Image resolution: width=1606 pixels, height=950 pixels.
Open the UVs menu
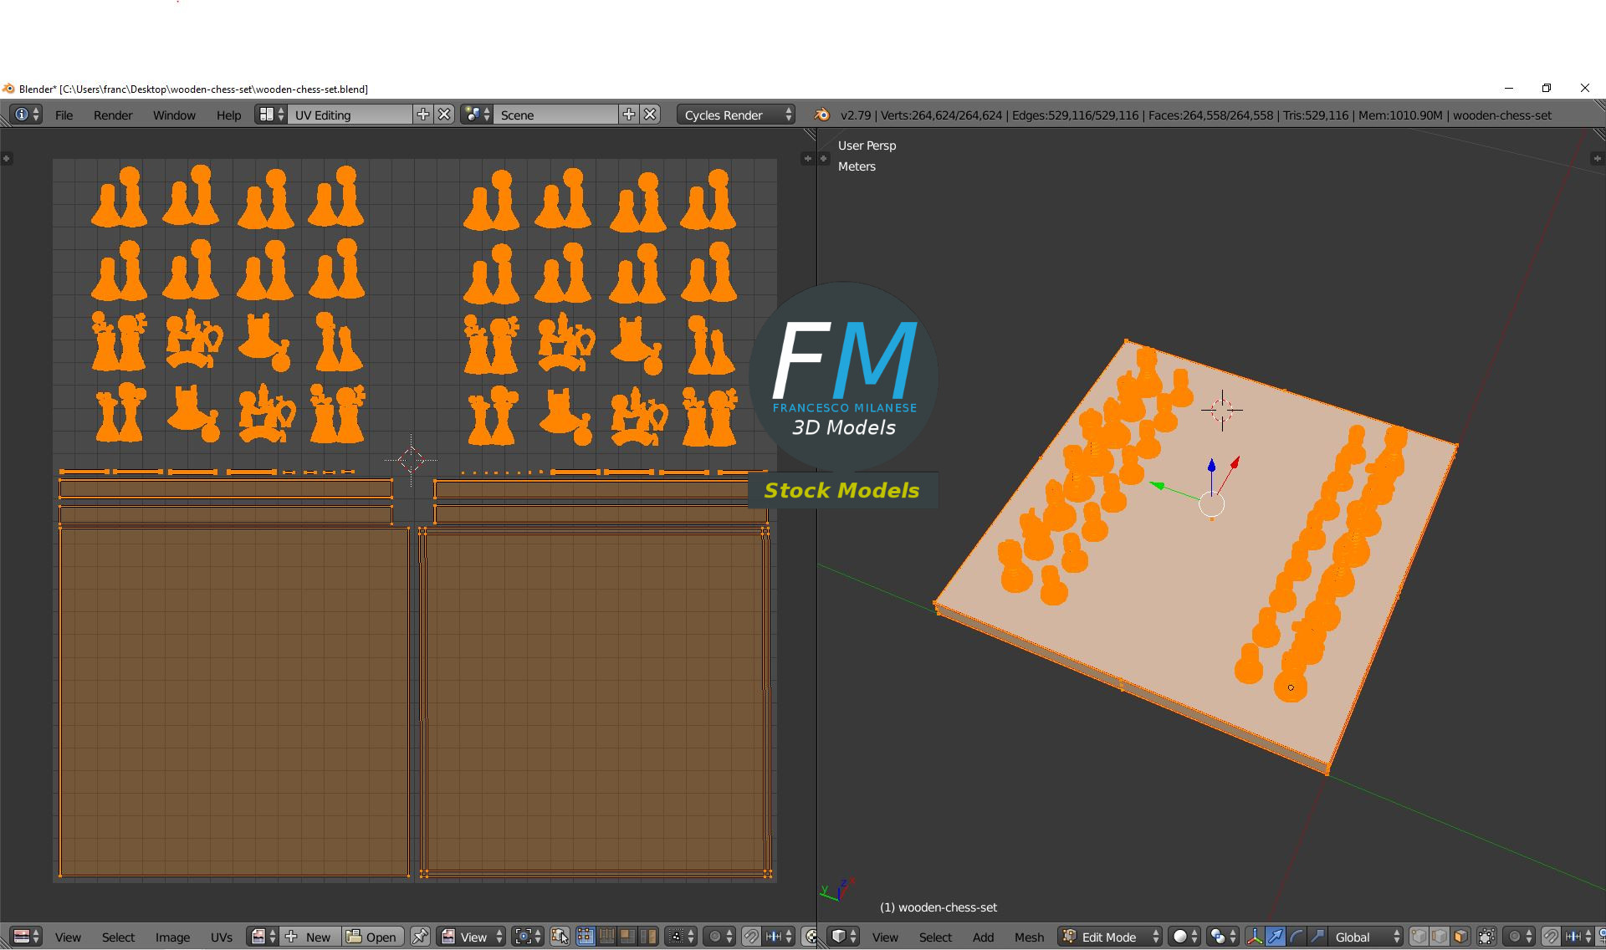(221, 937)
